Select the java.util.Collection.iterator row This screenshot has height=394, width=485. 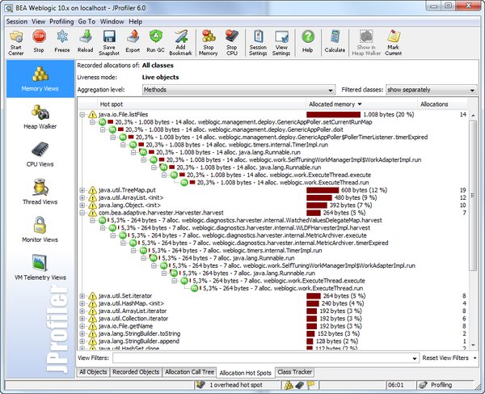[x=273, y=319]
